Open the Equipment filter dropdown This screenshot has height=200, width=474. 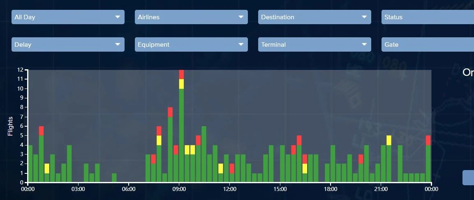(x=191, y=44)
